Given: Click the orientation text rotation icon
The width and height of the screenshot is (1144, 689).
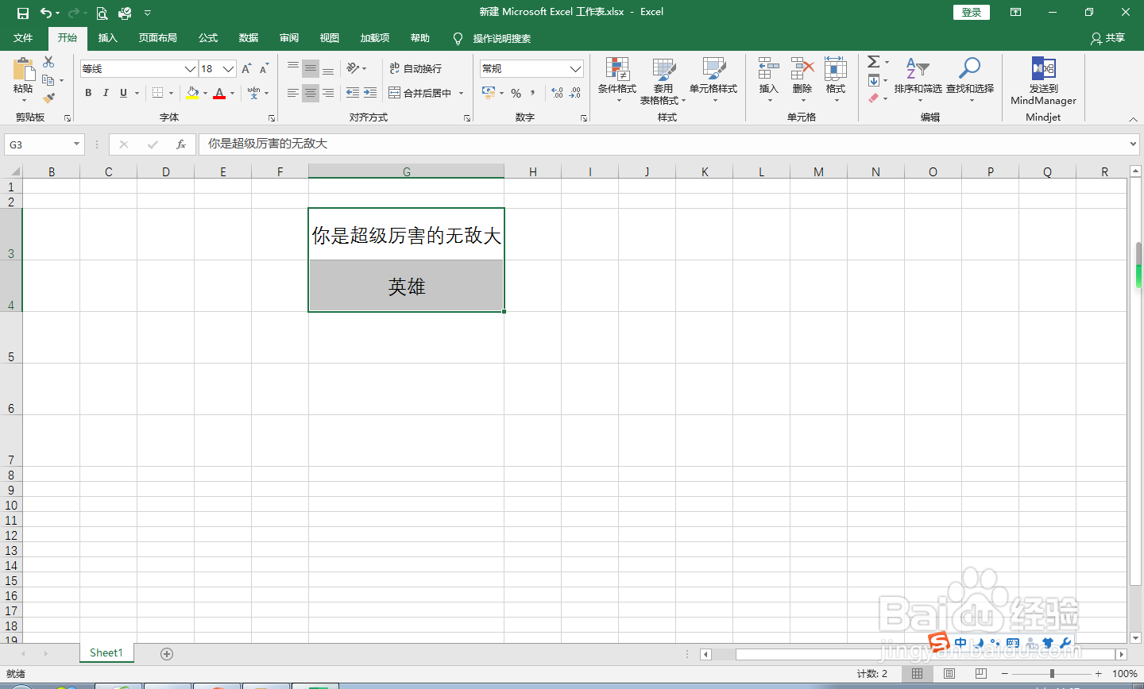Looking at the screenshot, I should (x=353, y=68).
